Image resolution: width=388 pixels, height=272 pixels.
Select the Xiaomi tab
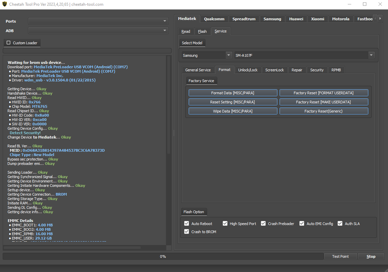click(x=318, y=19)
